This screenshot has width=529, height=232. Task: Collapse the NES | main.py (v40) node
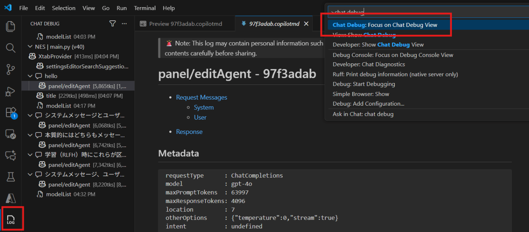point(31,47)
